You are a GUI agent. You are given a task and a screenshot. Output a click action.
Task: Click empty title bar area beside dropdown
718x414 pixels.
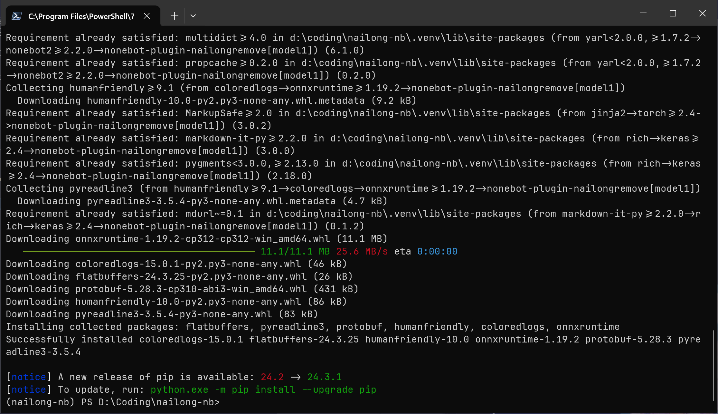coord(386,14)
